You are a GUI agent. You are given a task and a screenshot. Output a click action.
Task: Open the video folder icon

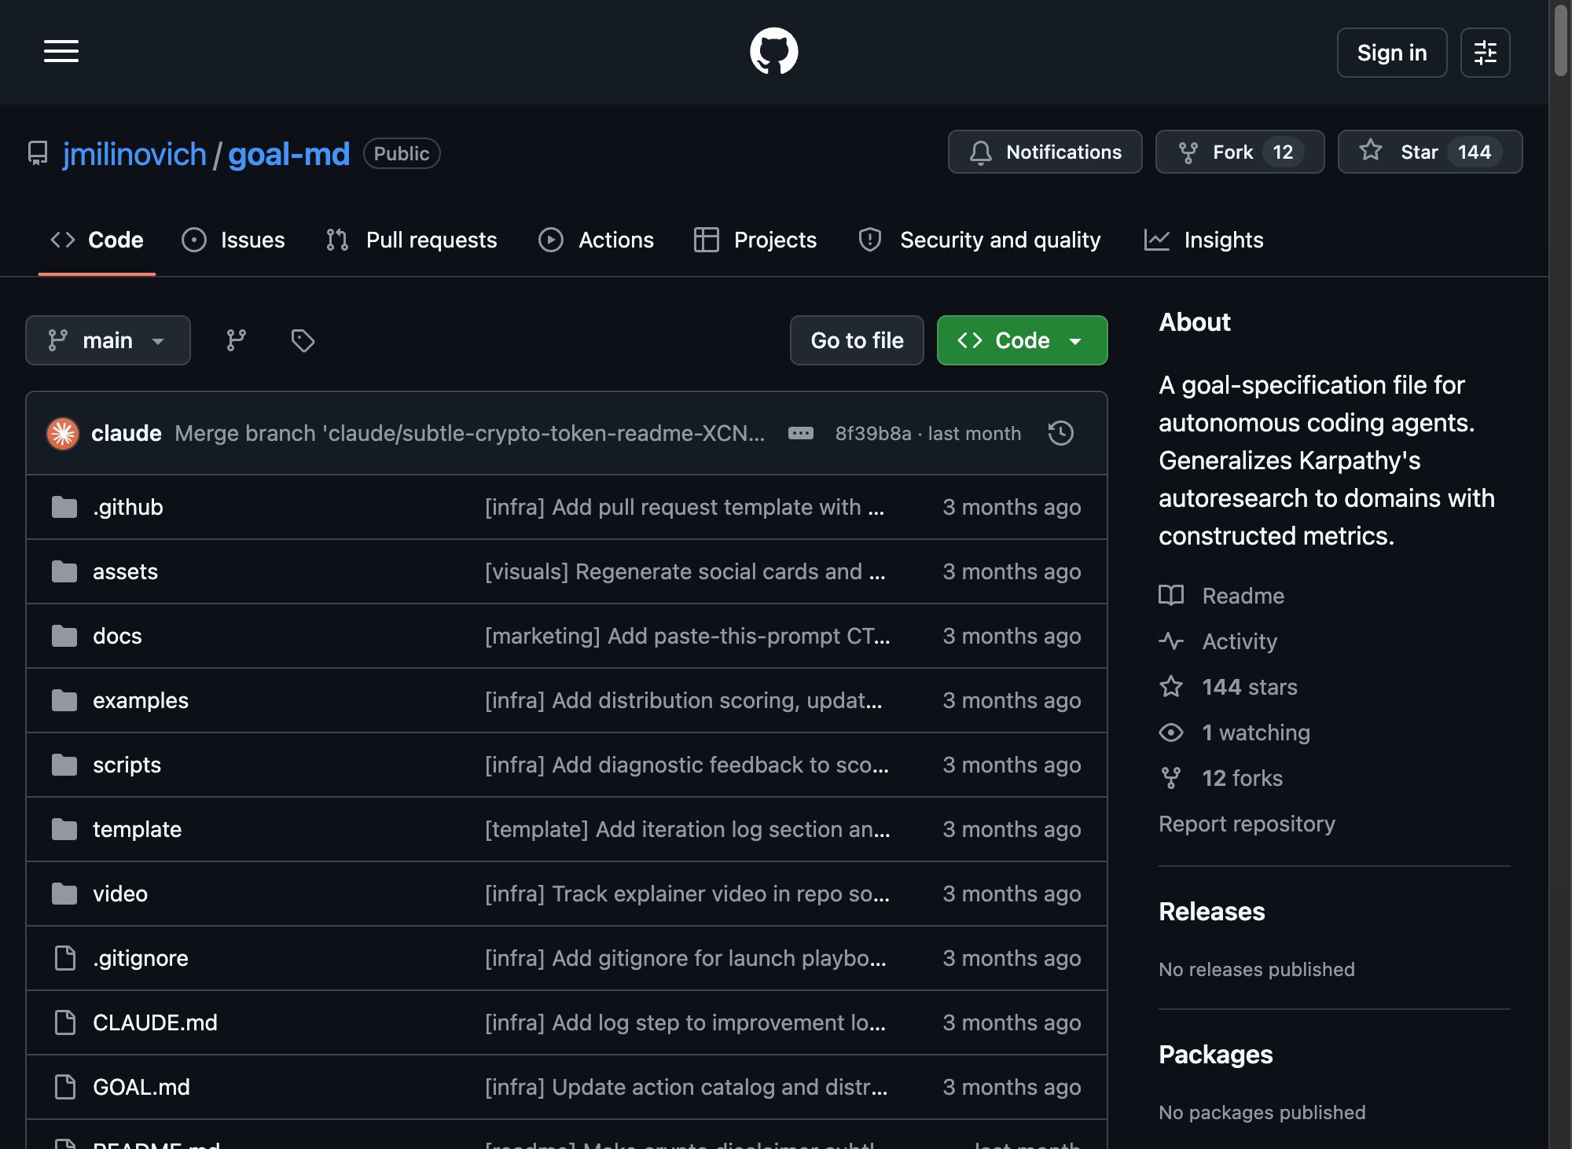coord(64,894)
